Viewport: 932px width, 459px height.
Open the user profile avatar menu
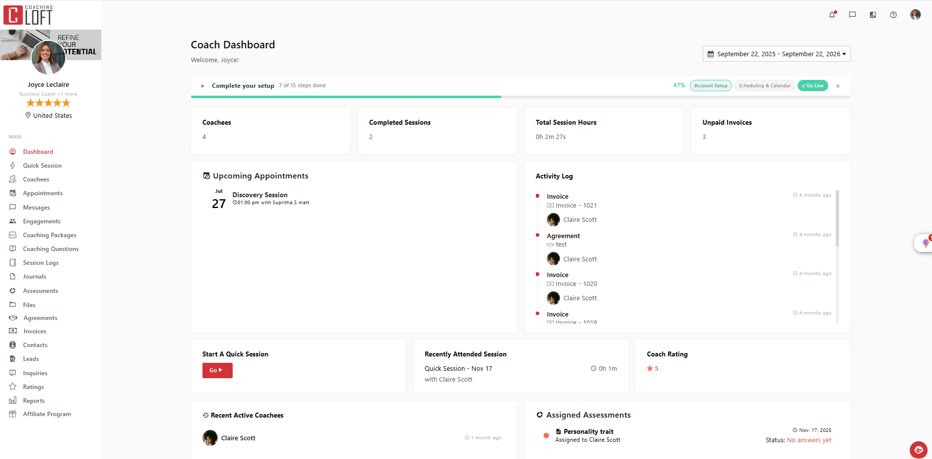coord(915,14)
